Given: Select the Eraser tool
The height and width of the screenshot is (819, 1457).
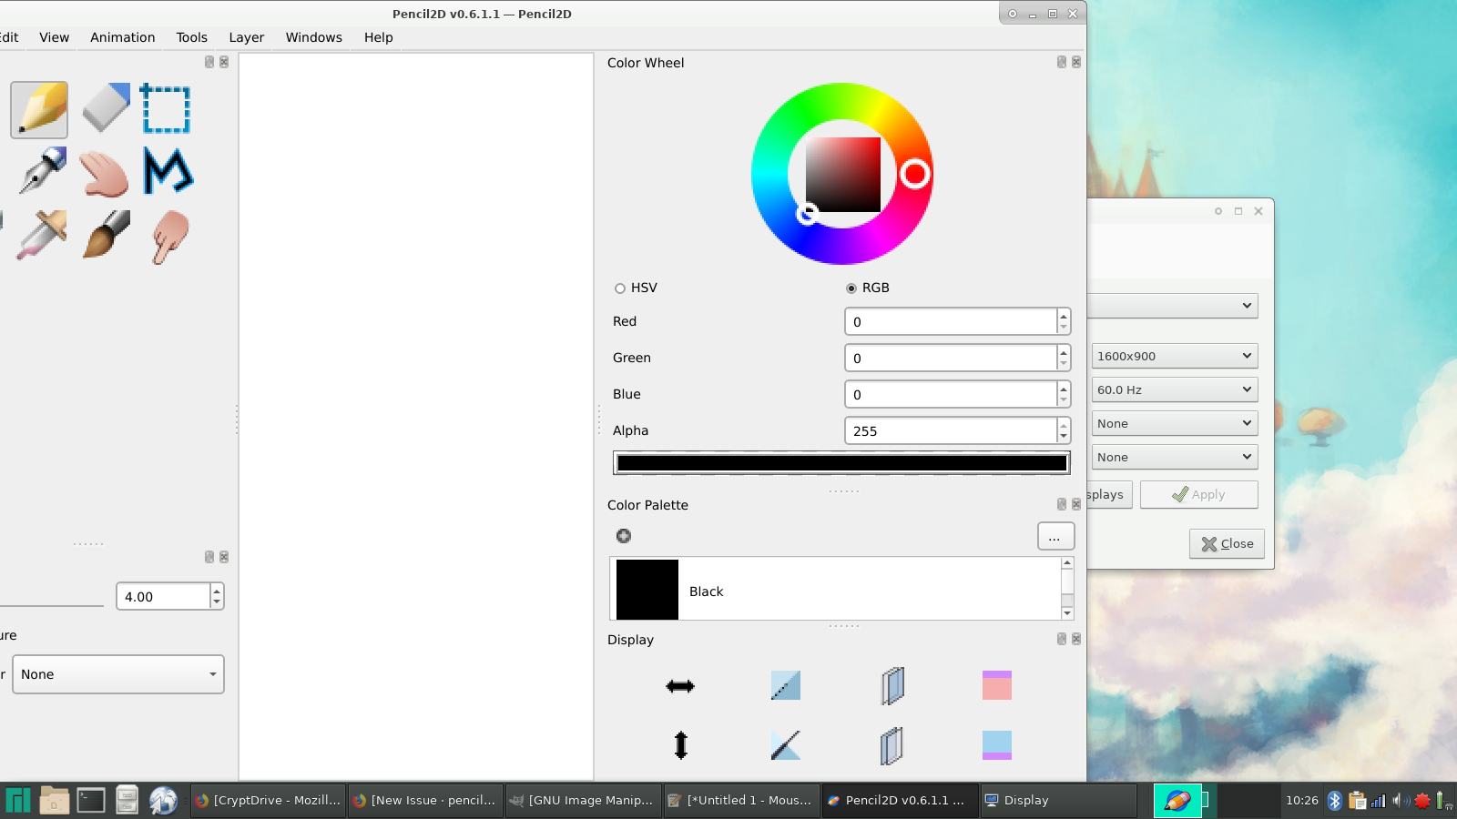Looking at the screenshot, I should click(x=104, y=109).
